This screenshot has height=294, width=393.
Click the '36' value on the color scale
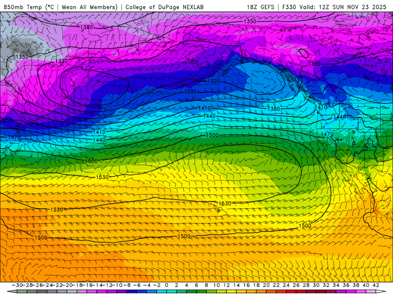[346, 285]
